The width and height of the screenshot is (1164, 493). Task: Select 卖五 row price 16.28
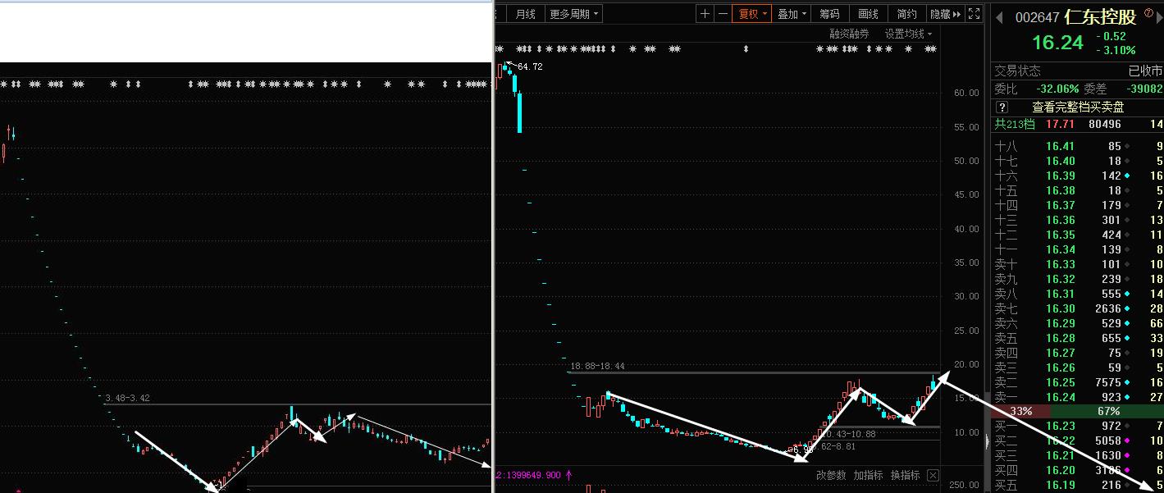click(1060, 338)
